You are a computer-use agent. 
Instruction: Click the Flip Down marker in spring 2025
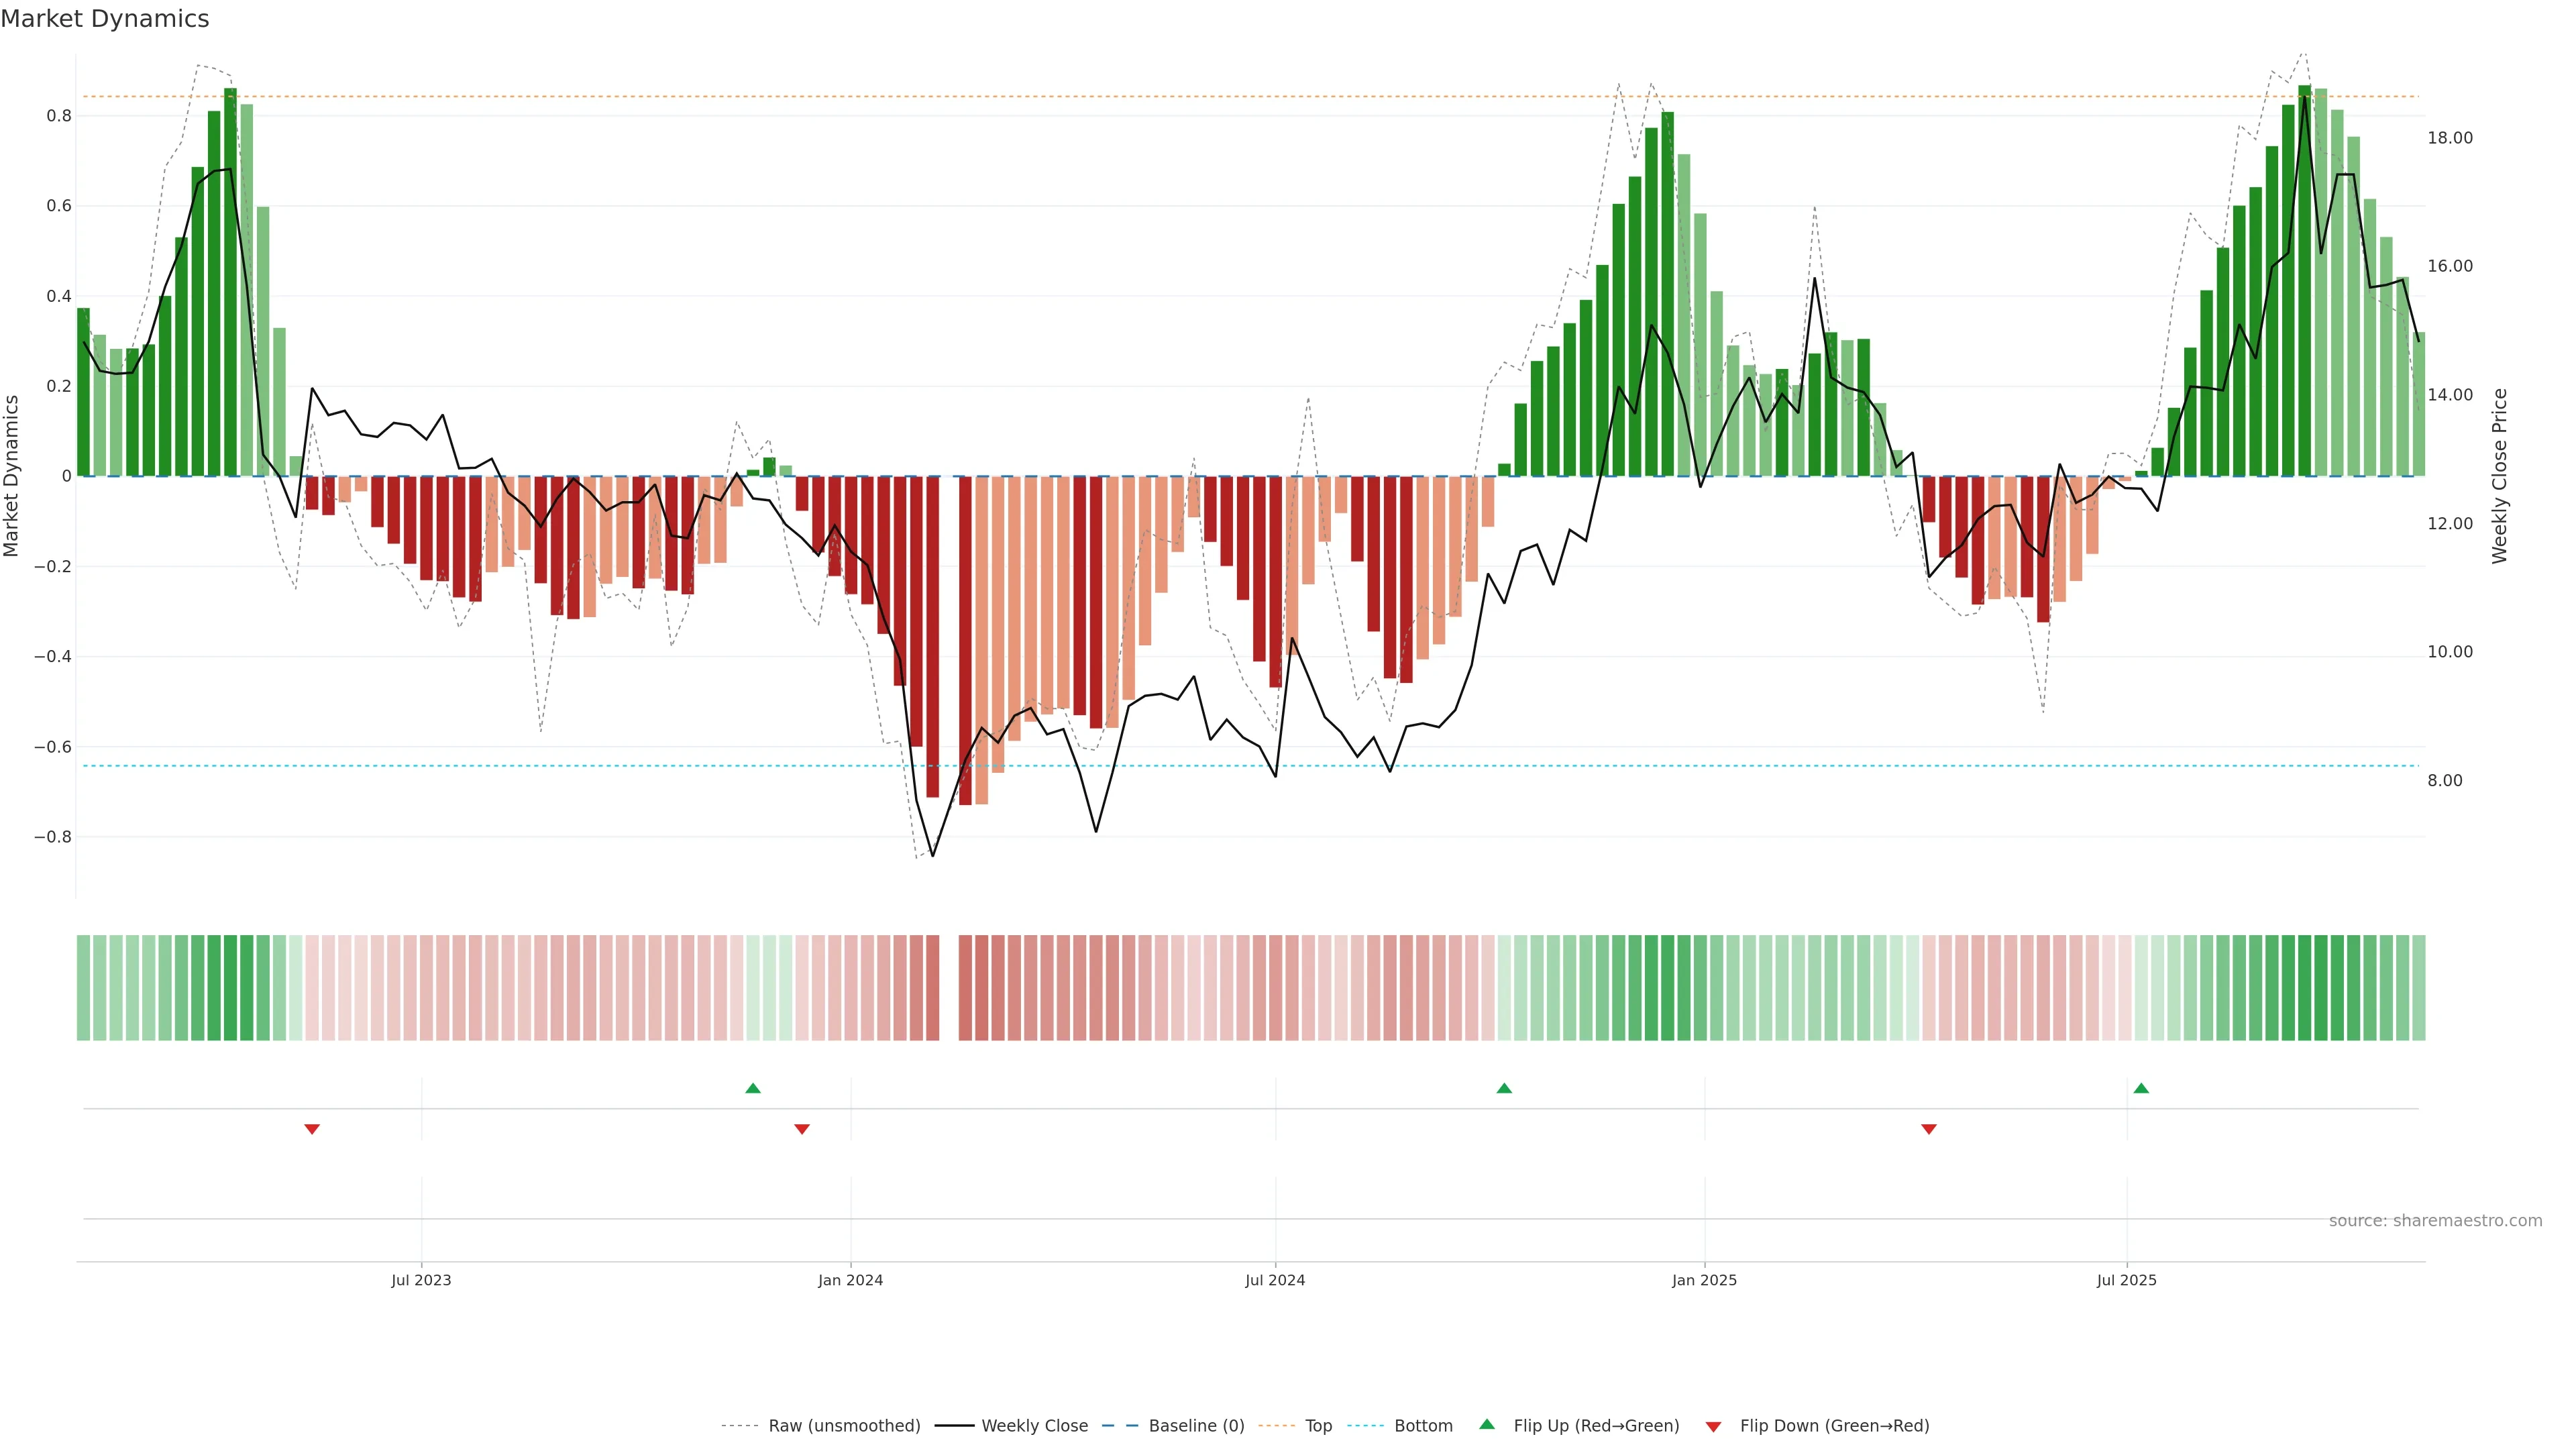pos(1929,1129)
